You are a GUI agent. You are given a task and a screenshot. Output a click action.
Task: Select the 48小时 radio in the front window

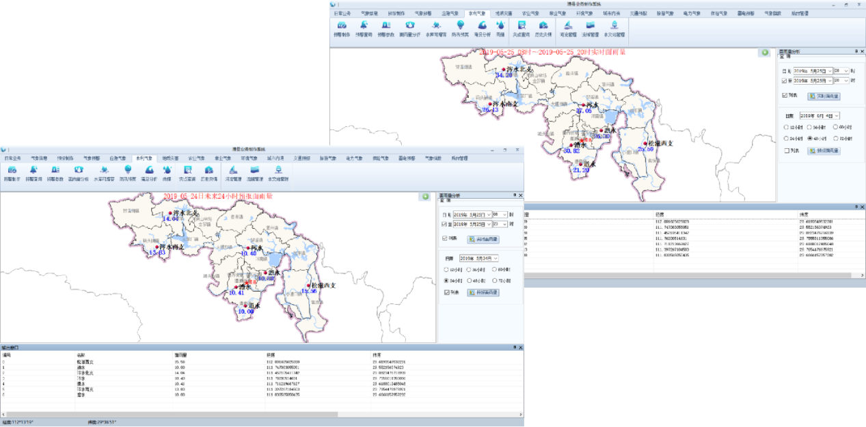tap(470, 281)
